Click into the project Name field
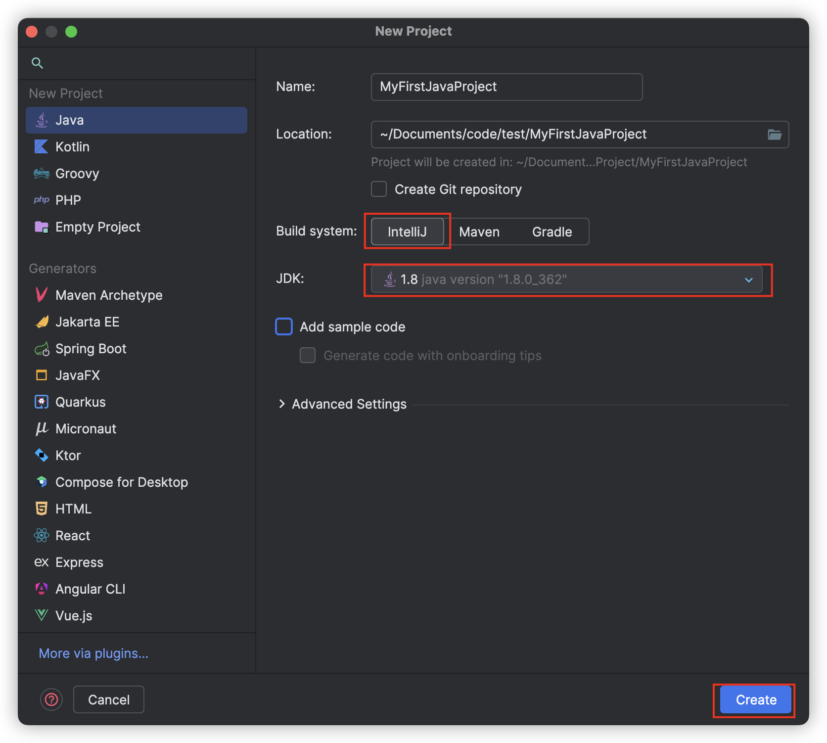827x743 pixels. tap(506, 87)
